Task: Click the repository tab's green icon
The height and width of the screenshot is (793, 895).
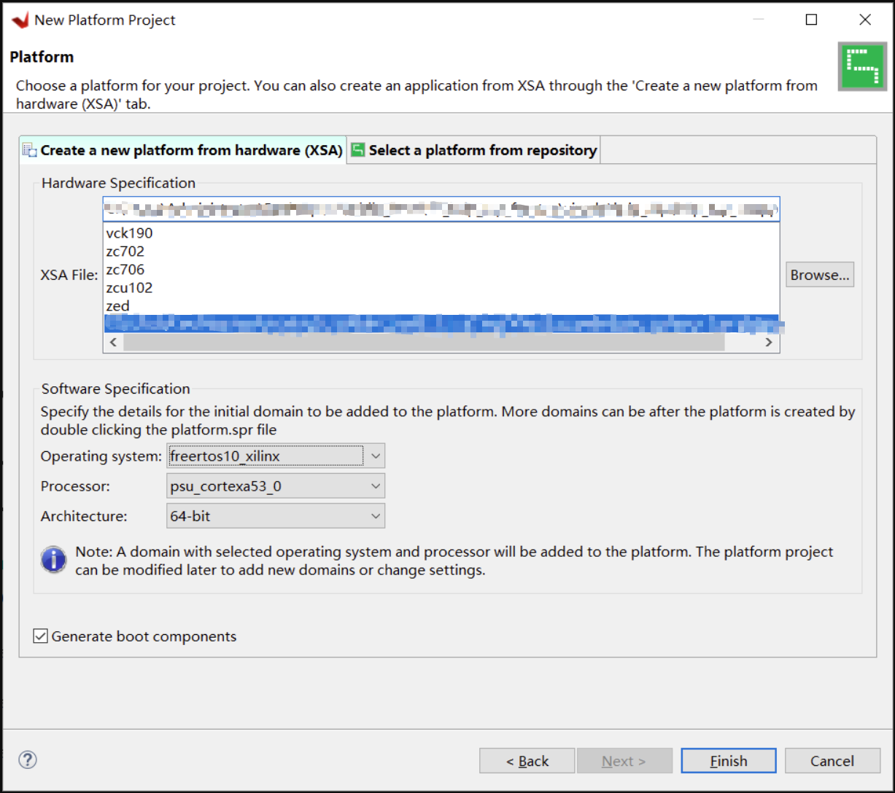Action: (358, 150)
